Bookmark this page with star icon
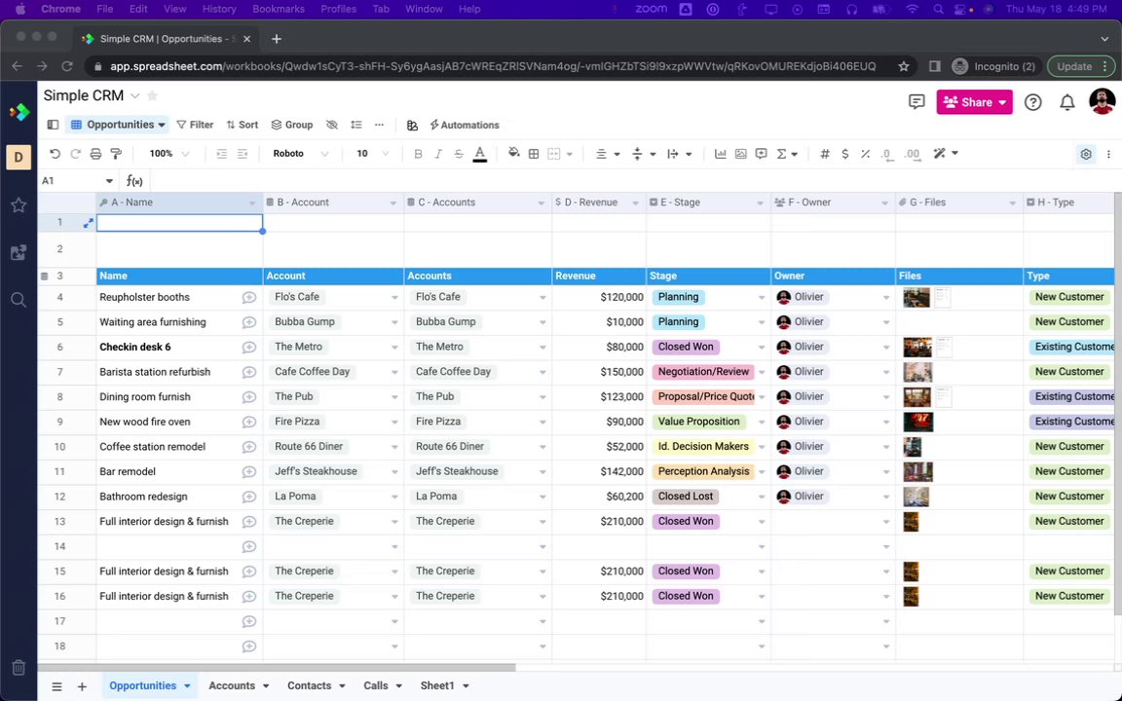Image resolution: width=1122 pixels, height=701 pixels. point(904,66)
